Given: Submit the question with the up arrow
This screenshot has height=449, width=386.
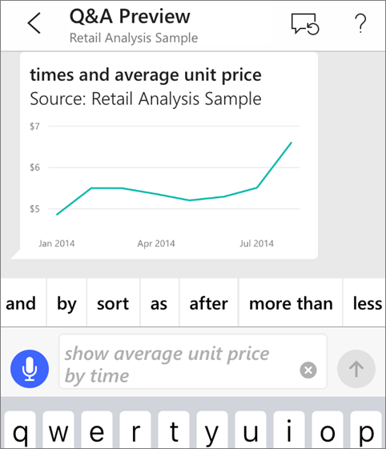Looking at the screenshot, I should [x=356, y=369].
